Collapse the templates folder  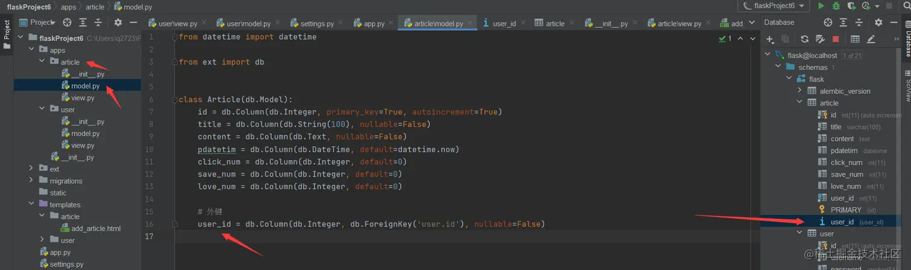(x=31, y=204)
